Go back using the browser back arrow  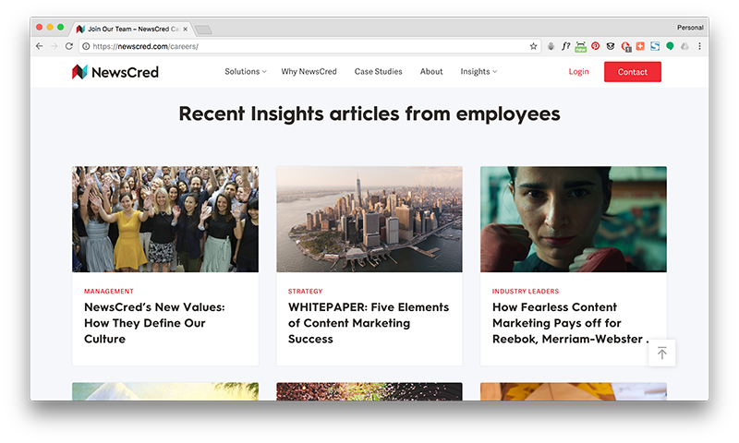click(39, 46)
